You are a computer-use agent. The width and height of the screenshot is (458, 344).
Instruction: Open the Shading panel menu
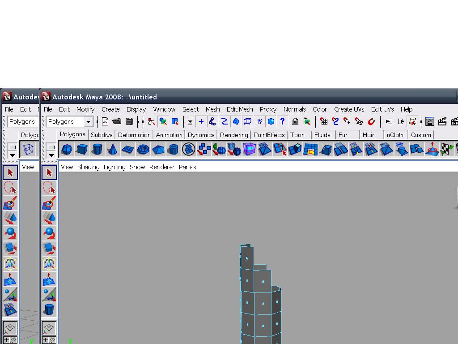(89, 167)
